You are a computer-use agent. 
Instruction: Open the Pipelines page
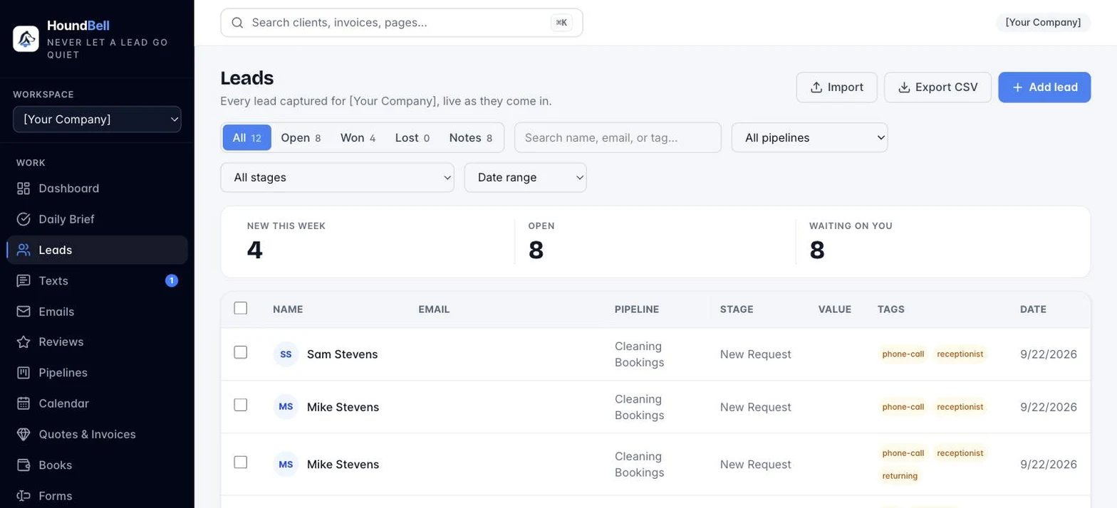pyautogui.click(x=97, y=373)
